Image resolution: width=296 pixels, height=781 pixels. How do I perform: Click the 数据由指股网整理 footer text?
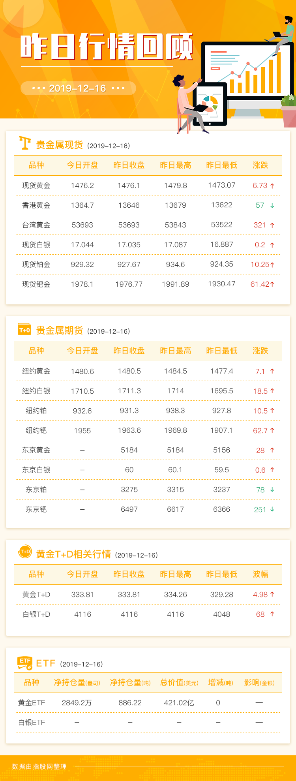pyautogui.click(x=39, y=766)
